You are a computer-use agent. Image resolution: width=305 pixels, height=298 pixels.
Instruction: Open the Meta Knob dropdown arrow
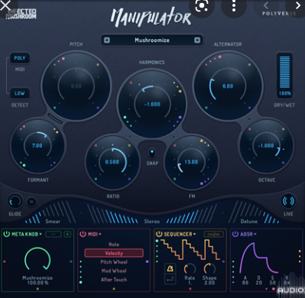[x=41, y=234]
